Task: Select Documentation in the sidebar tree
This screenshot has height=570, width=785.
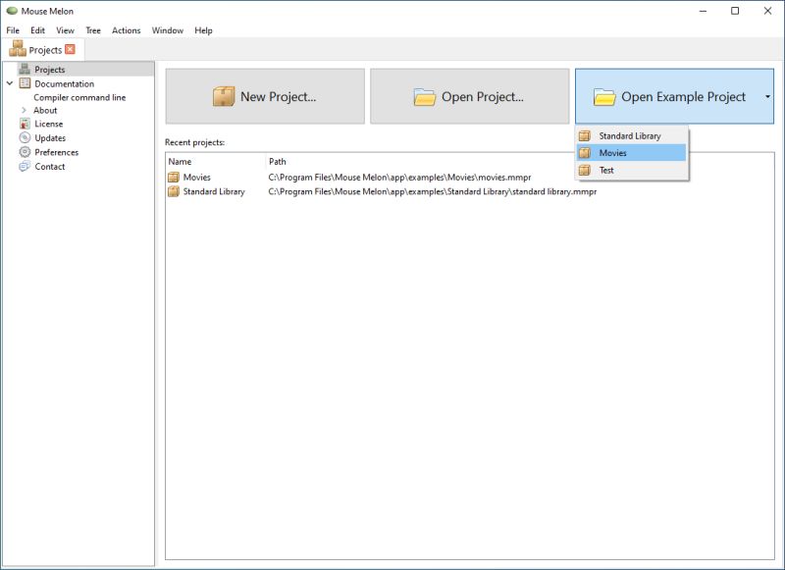Action: click(x=64, y=83)
